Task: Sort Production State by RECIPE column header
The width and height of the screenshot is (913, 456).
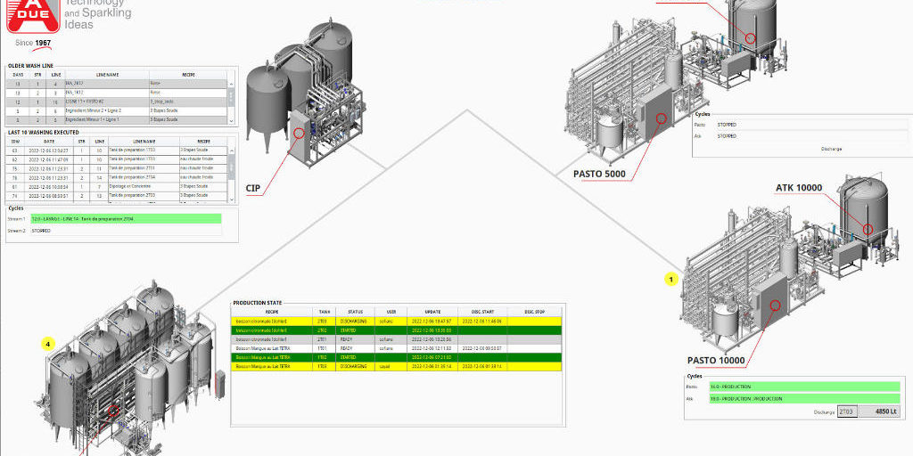Action: pyautogui.click(x=273, y=312)
